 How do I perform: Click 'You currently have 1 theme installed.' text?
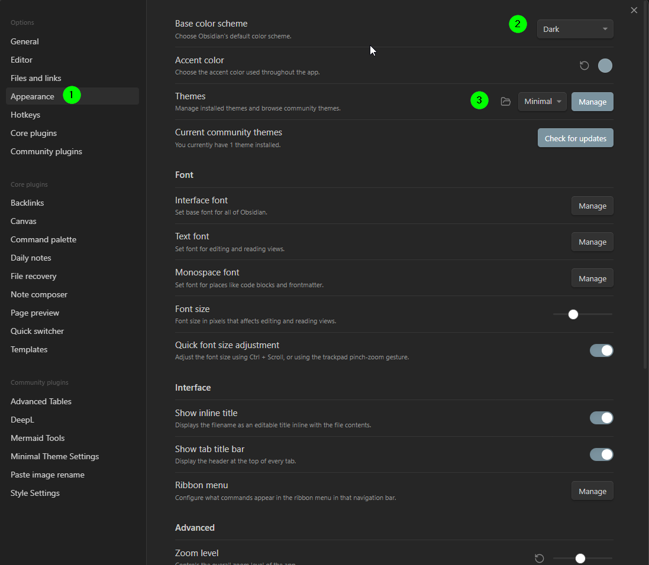coord(228,145)
